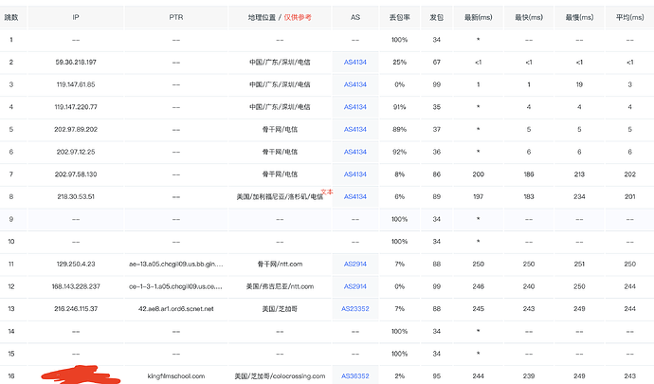Screen dimensions: 654x384
Task: Click location 美国/加利福尼亚/洛杉矶/电信
Action: (280, 196)
